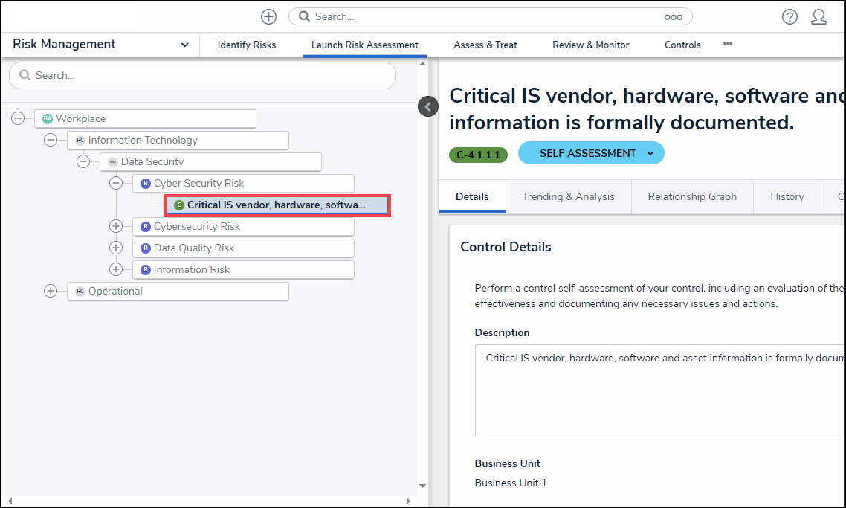Switch to the Assess & Treat tab

pyautogui.click(x=485, y=45)
